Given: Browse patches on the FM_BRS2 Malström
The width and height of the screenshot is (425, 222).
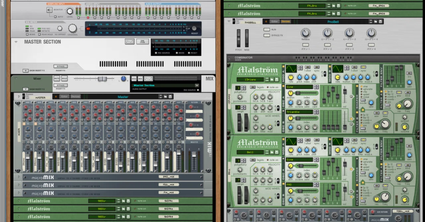Looking at the screenshot, I should click(x=333, y=6).
